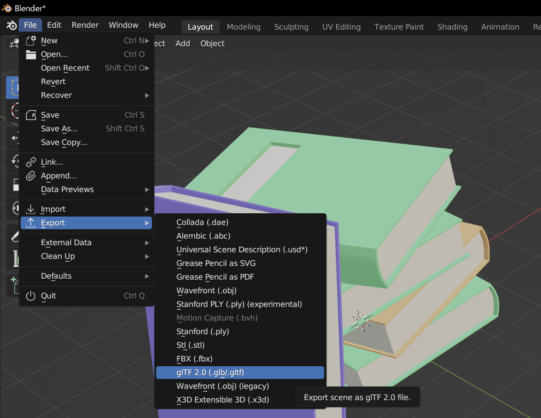The image size is (541, 418).
Task: Export as Wavefront (.obj) (legacy)
Action: (x=240, y=386)
